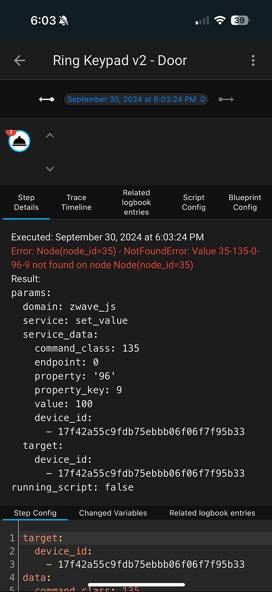Viewport: 272px width, 592px height.
Task: Select the Step Config tab
Action: tap(35, 513)
